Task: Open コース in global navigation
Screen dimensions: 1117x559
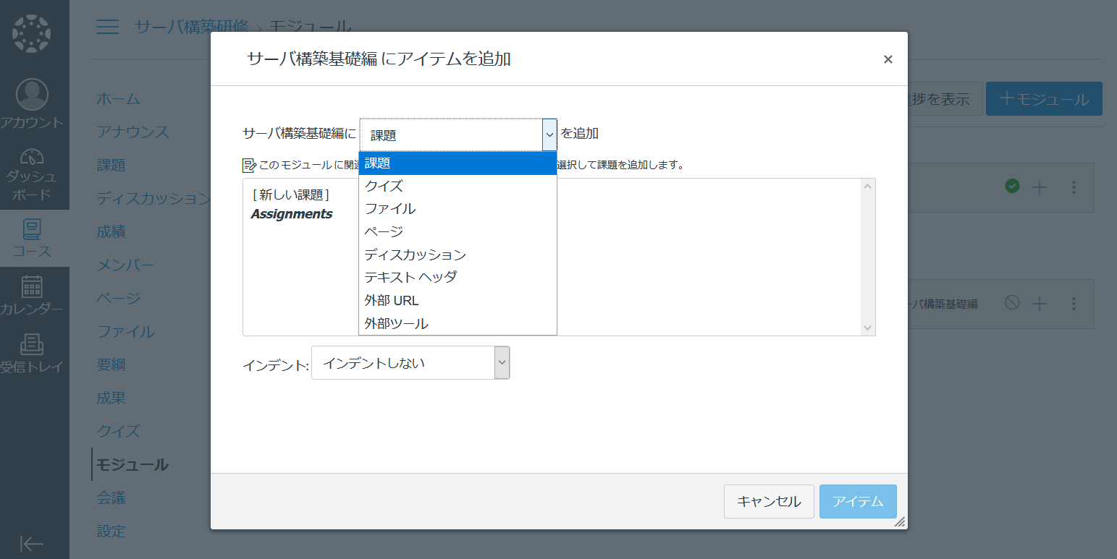Action: pos(33,239)
